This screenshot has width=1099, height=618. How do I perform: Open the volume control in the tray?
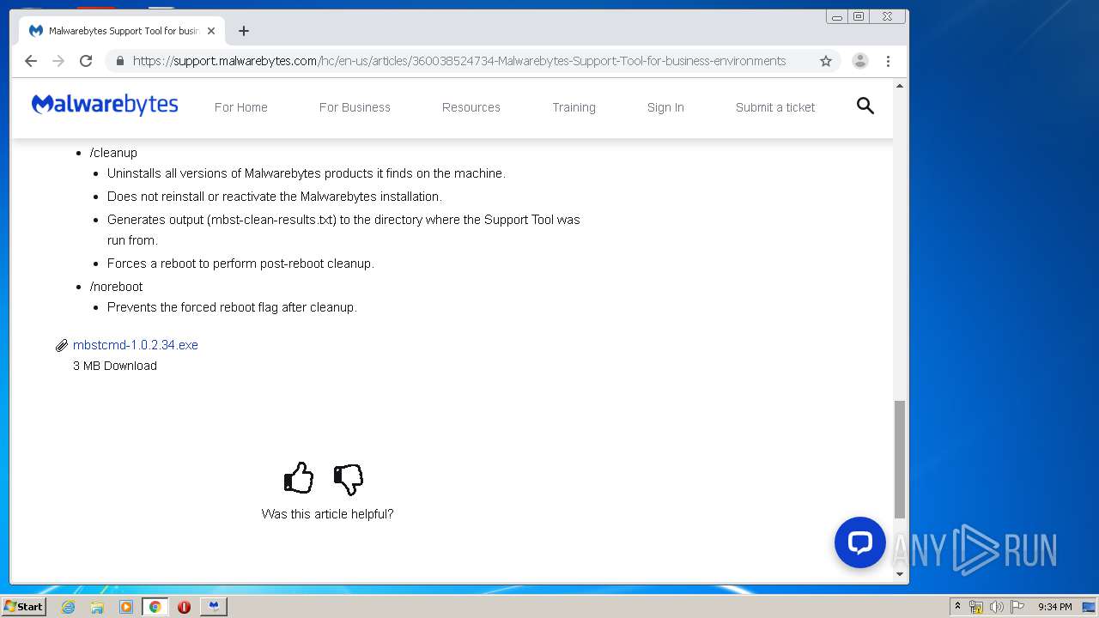tap(996, 607)
